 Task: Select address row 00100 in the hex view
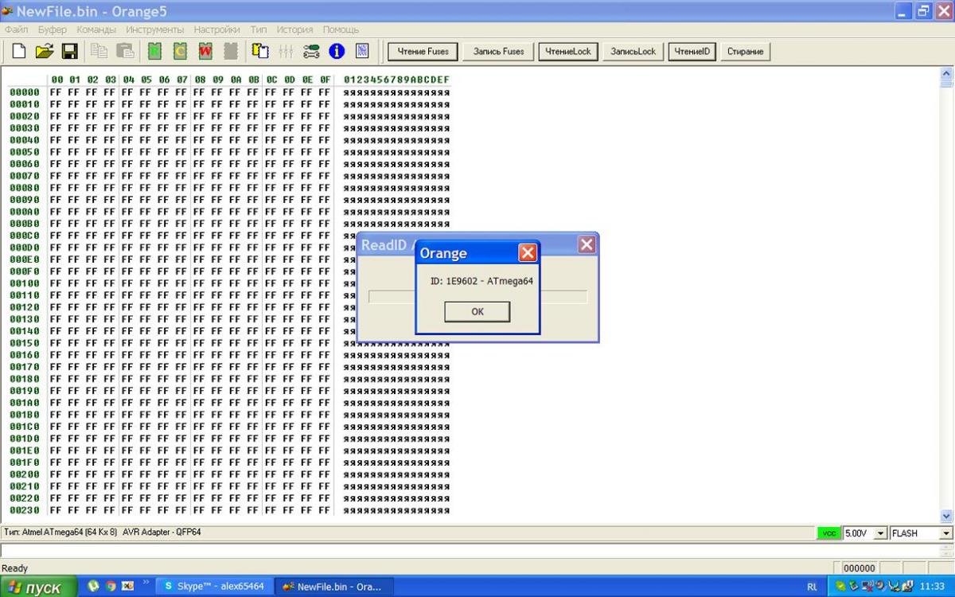point(25,283)
